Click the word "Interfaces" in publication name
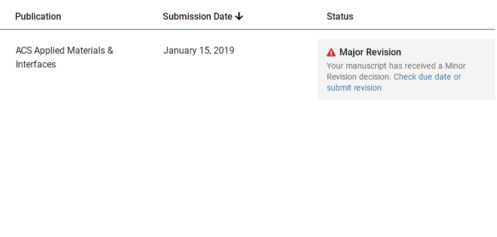 (36, 65)
